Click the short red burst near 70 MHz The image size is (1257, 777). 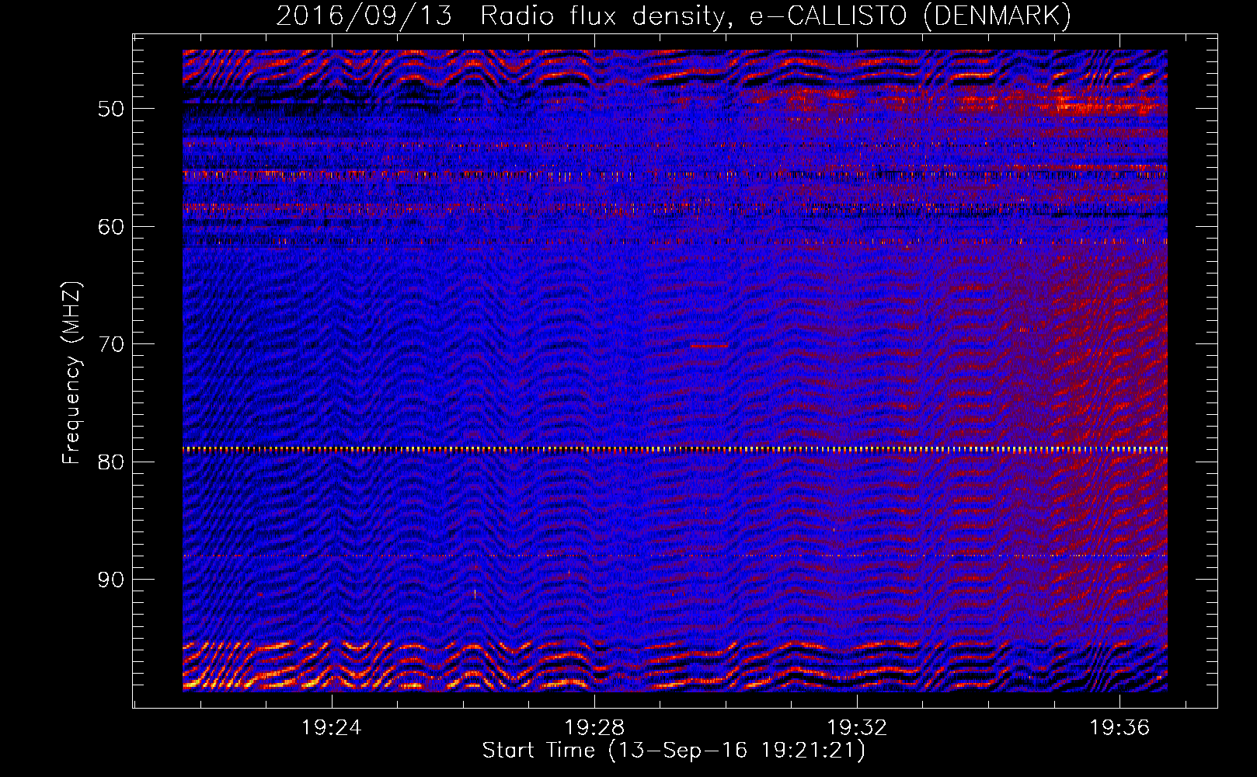pyautogui.click(x=710, y=345)
